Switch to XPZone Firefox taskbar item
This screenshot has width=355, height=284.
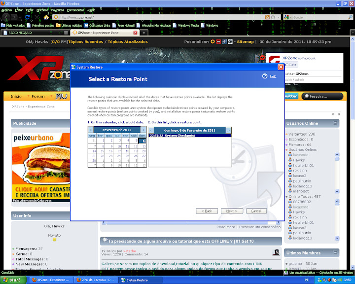[51, 280]
